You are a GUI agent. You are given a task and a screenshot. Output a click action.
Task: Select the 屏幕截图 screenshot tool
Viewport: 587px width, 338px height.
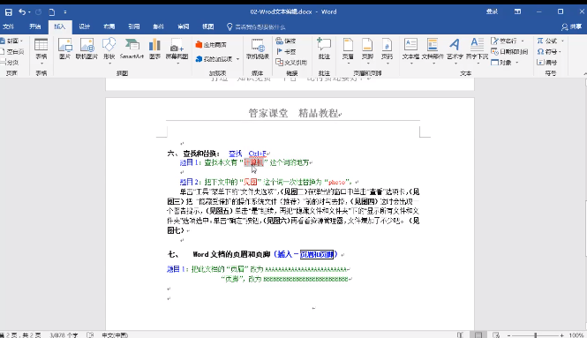(x=177, y=49)
